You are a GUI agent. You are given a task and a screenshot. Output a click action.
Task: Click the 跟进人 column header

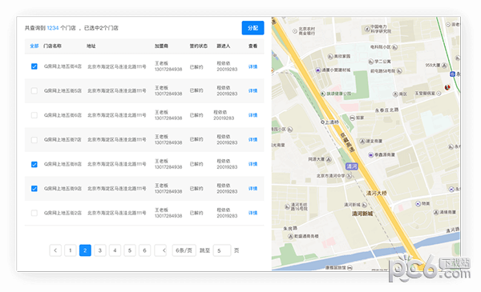[224, 46]
